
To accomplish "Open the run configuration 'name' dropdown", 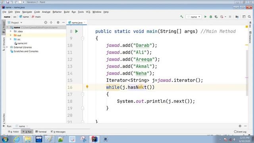I will 194,17.
